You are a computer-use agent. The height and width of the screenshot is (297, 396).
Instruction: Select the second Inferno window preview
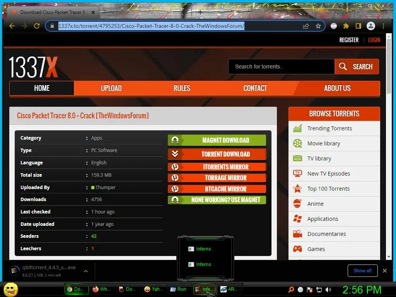tap(200, 265)
